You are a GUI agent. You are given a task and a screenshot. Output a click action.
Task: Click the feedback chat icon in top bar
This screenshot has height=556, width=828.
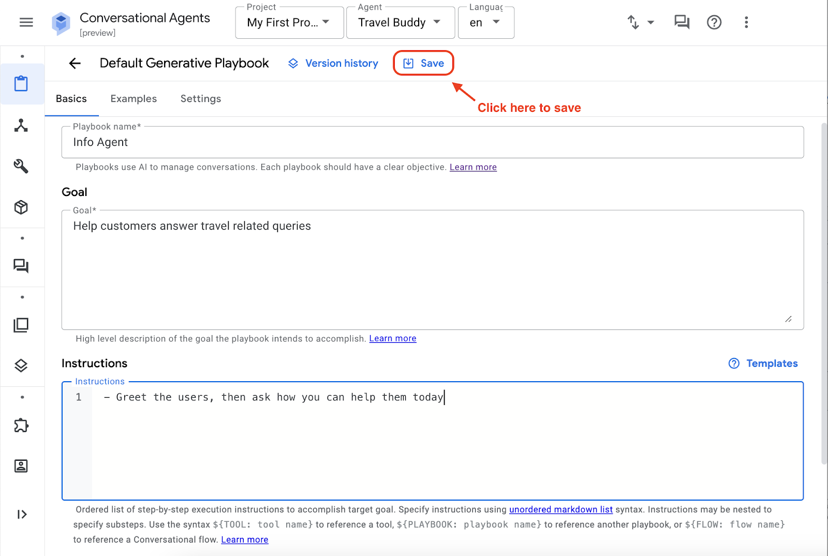[x=681, y=22]
